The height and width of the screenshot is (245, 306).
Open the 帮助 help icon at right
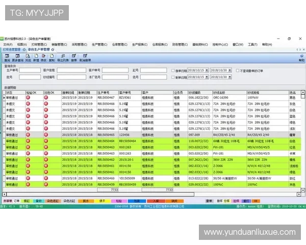301,57
